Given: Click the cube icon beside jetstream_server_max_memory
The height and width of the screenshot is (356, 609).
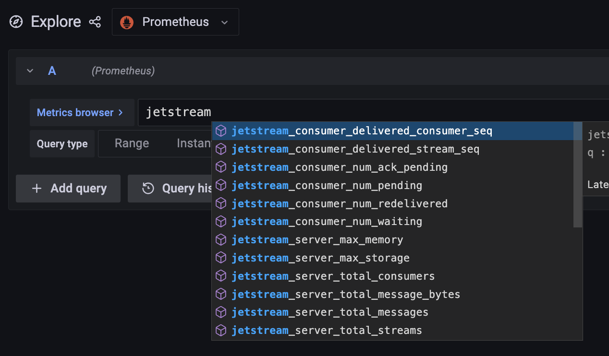Looking at the screenshot, I should pyautogui.click(x=221, y=239).
